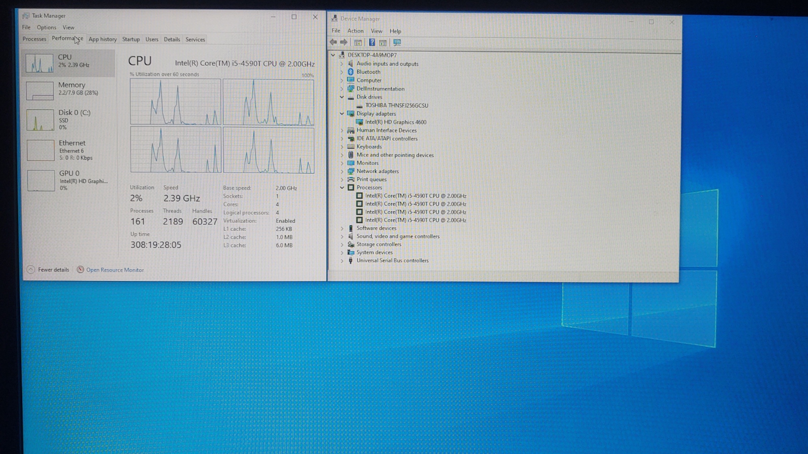Open Resource Monitor link
This screenshot has height=454, width=808.
click(114, 270)
